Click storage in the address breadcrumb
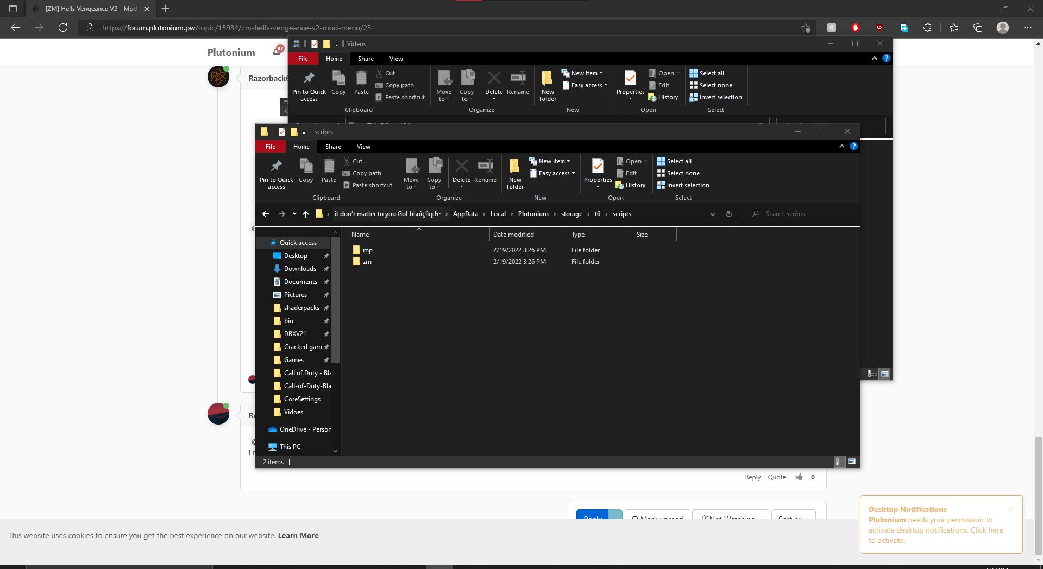 pos(571,214)
